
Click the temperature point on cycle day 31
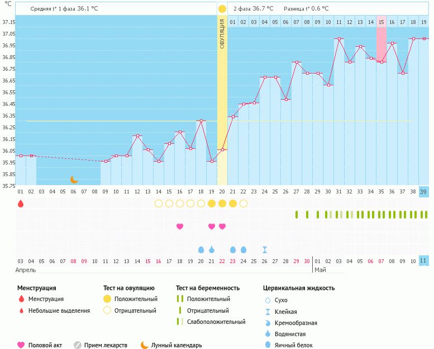(339, 39)
